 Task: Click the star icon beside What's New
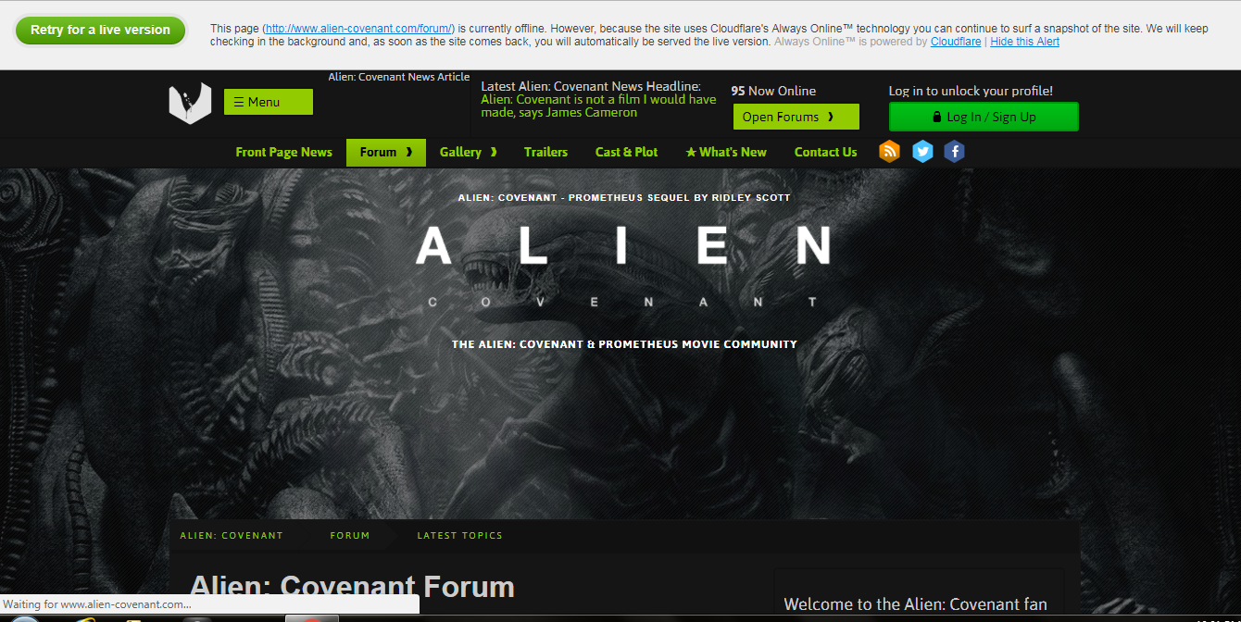[691, 153]
